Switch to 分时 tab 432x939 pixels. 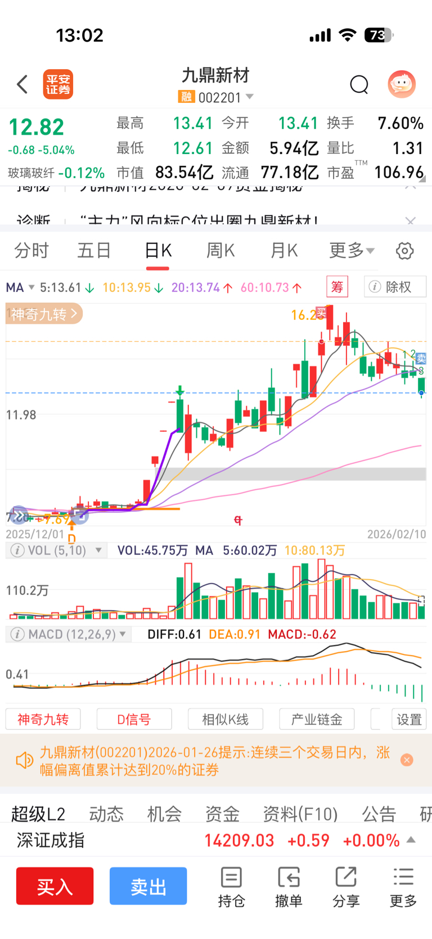(31, 250)
